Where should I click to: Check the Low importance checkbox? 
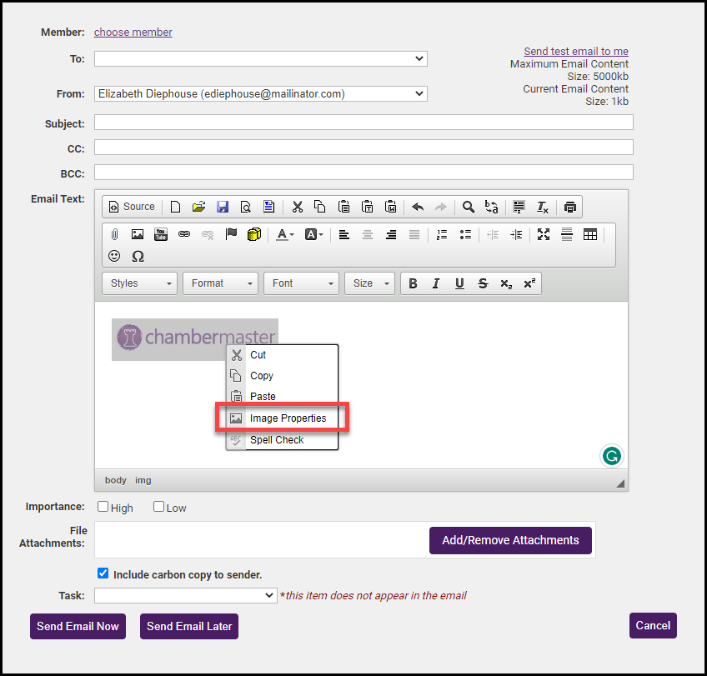[x=159, y=507]
